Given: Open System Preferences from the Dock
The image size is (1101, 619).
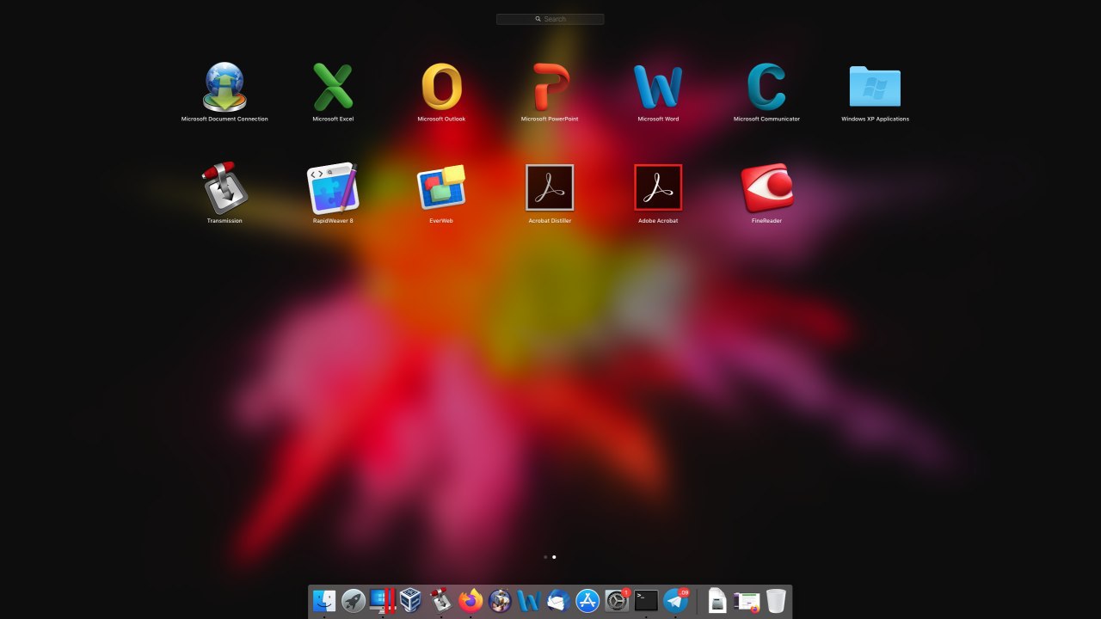Looking at the screenshot, I should [617, 601].
